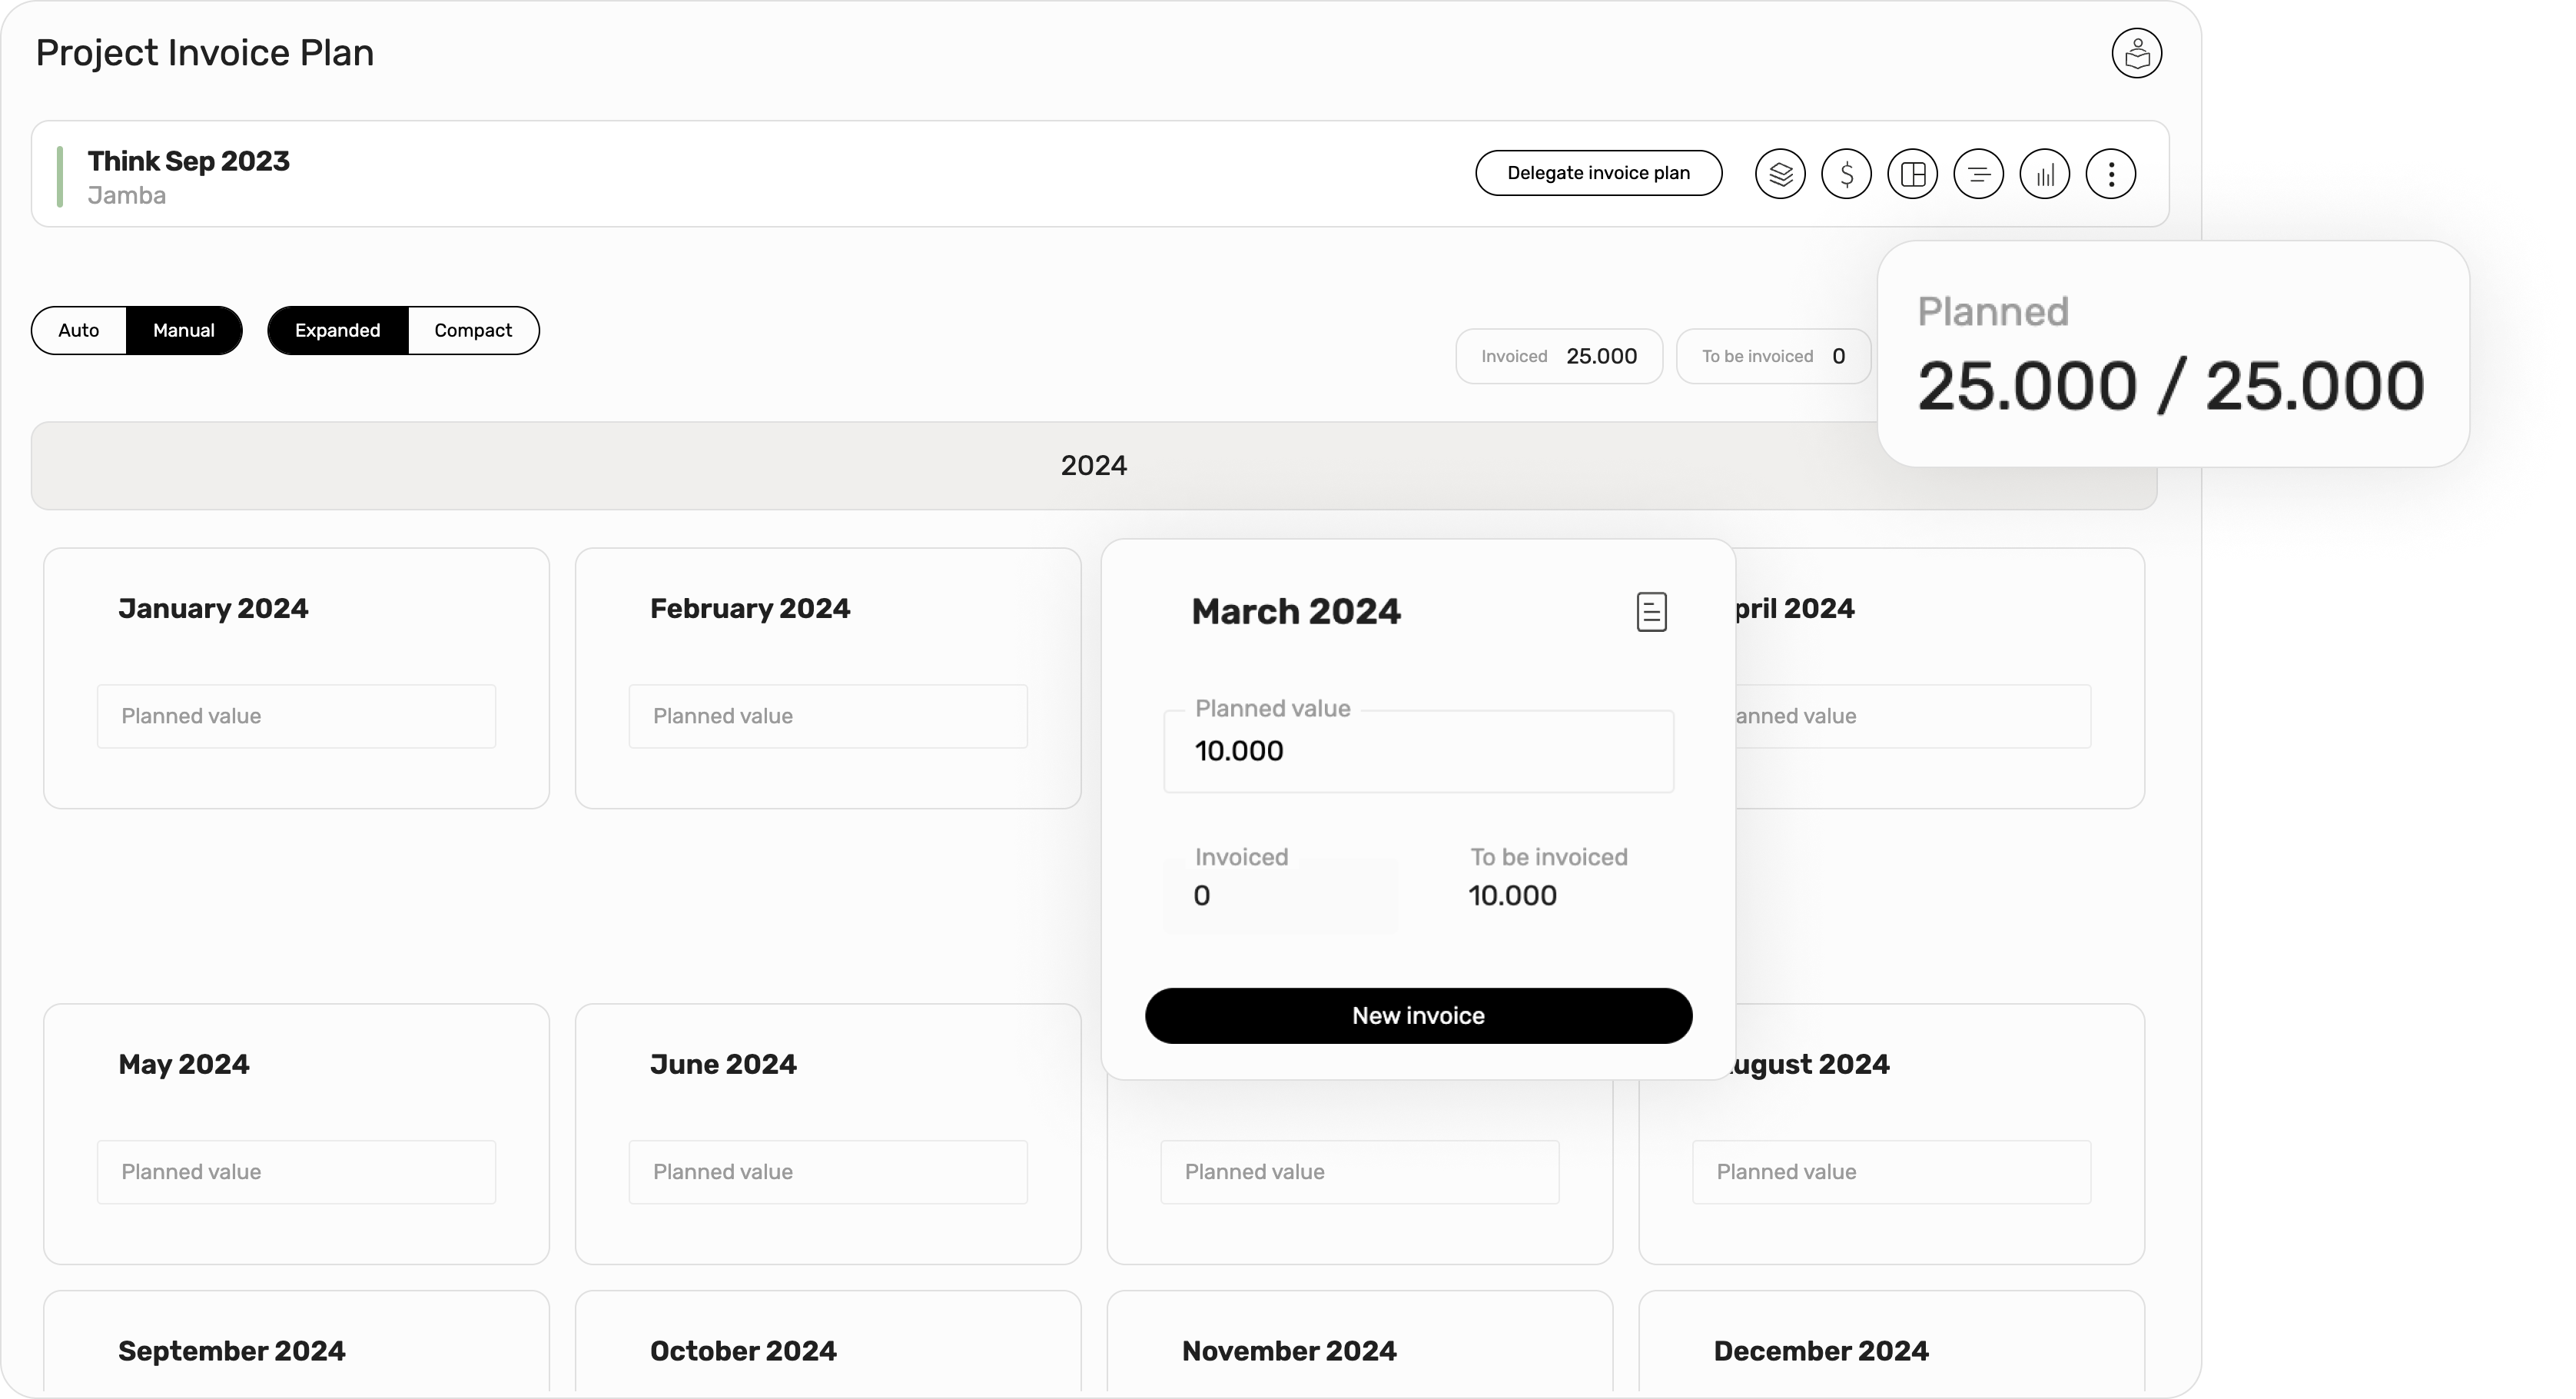Click May 2024 Planned value field
The width and height of the screenshot is (2576, 1399).
pyautogui.click(x=296, y=1172)
